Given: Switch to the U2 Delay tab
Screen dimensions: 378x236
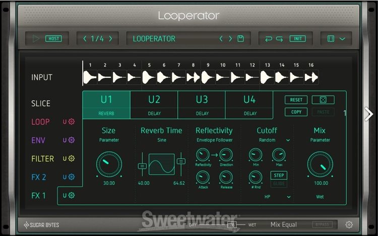Looking at the screenshot, I should tap(154, 105).
